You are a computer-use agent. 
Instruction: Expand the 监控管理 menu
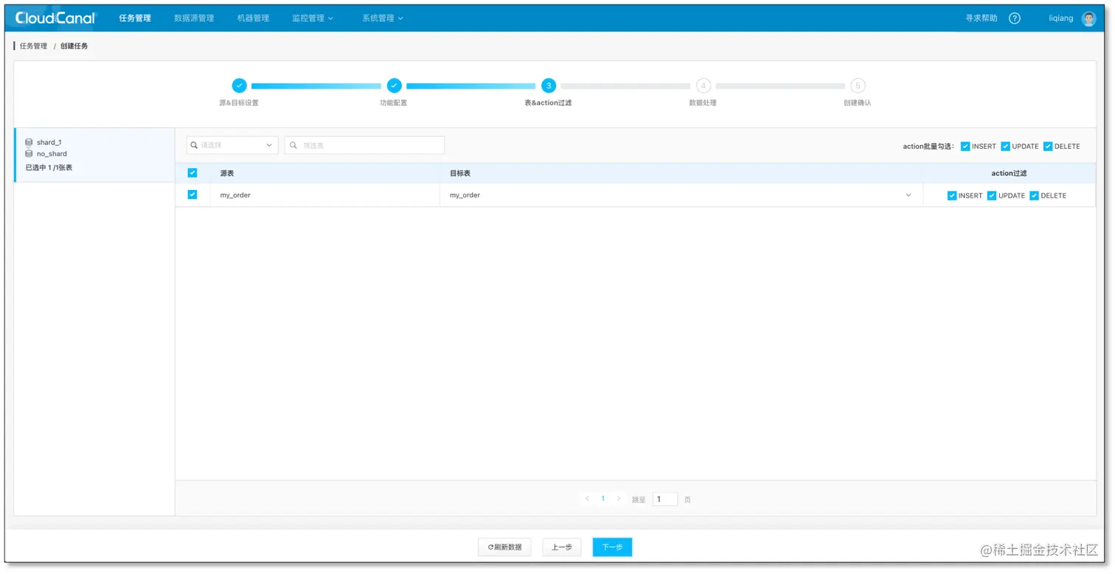[313, 18]
